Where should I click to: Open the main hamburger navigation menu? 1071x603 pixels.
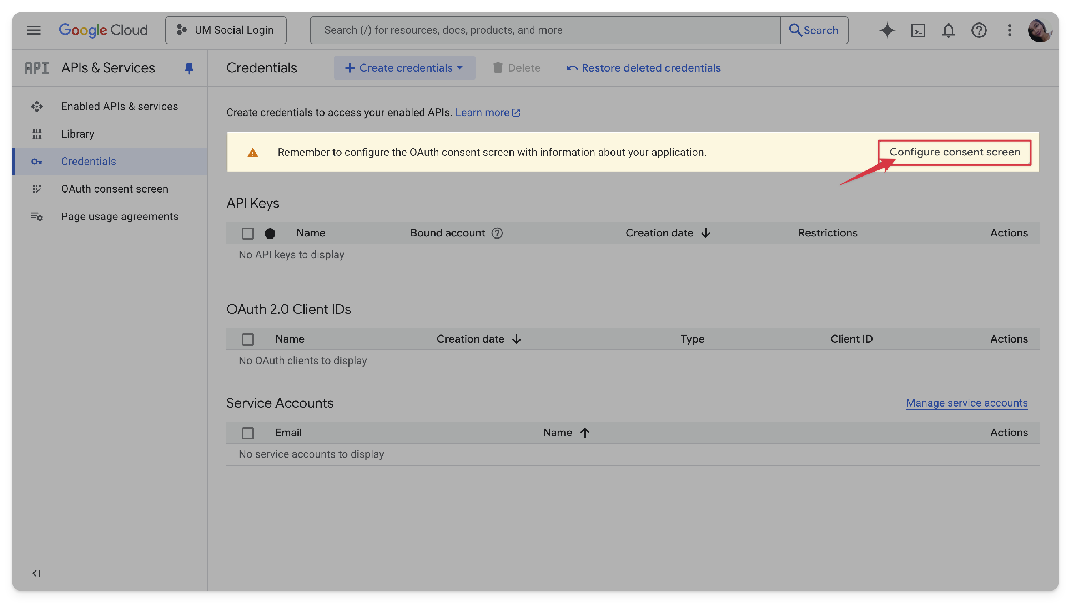(x=34, y=30)
